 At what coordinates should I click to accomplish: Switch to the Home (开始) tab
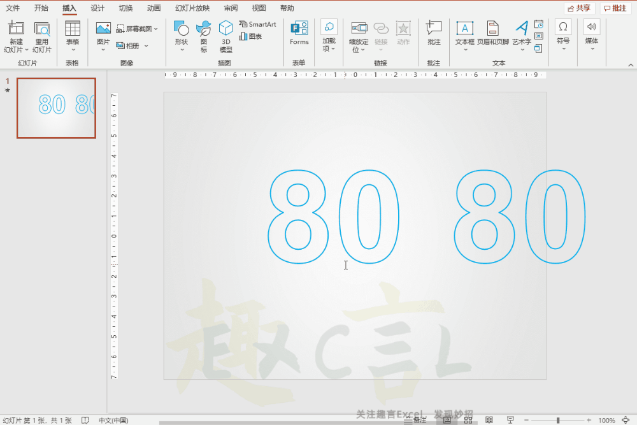click(41, 8)
